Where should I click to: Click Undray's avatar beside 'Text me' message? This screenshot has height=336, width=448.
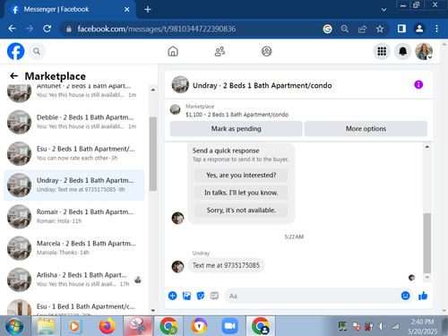177,266
